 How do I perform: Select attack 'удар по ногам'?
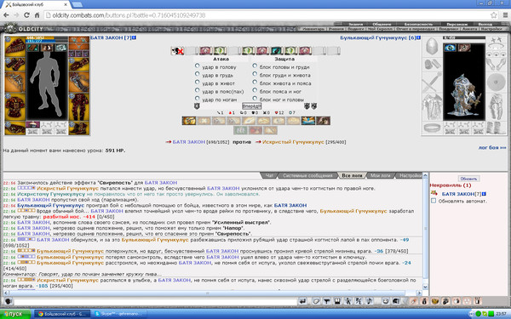[x=198, y=99]
